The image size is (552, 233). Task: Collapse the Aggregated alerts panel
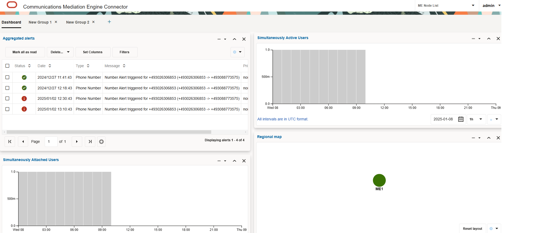(235, 39)
